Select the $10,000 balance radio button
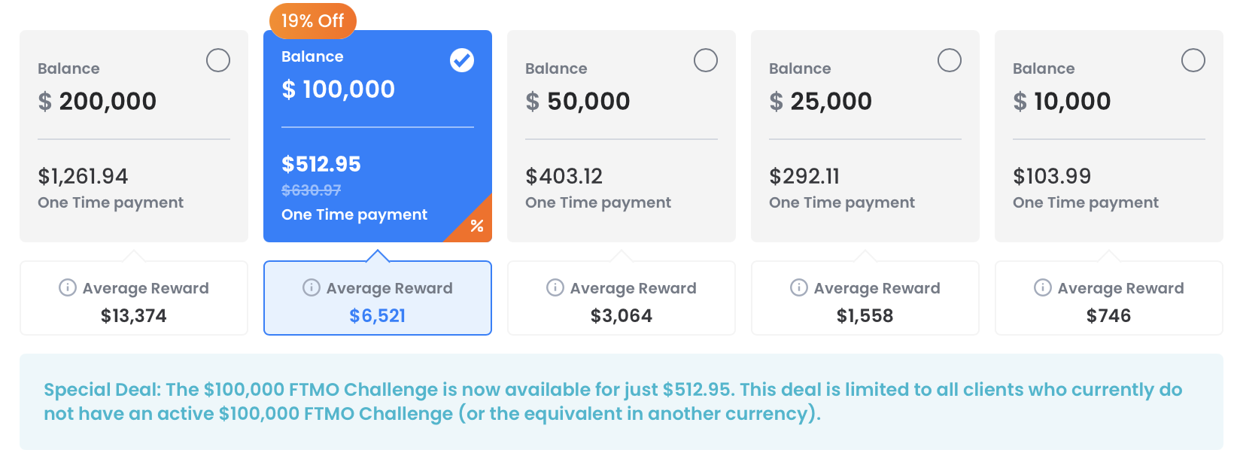This screenshot has height=459, width=1234. (1193, 60)
